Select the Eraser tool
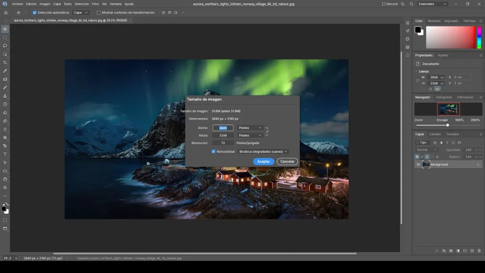The image size is (485, 273). [x=5, y=113]
